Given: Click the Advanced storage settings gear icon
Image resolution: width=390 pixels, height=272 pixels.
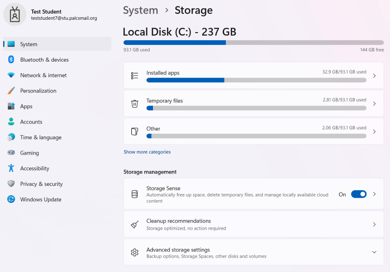Looking at the screenshot, I should point(135,252).
